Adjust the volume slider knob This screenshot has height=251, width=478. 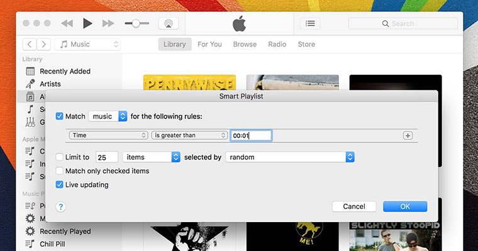pyautogui.click(x=136, y=23)
